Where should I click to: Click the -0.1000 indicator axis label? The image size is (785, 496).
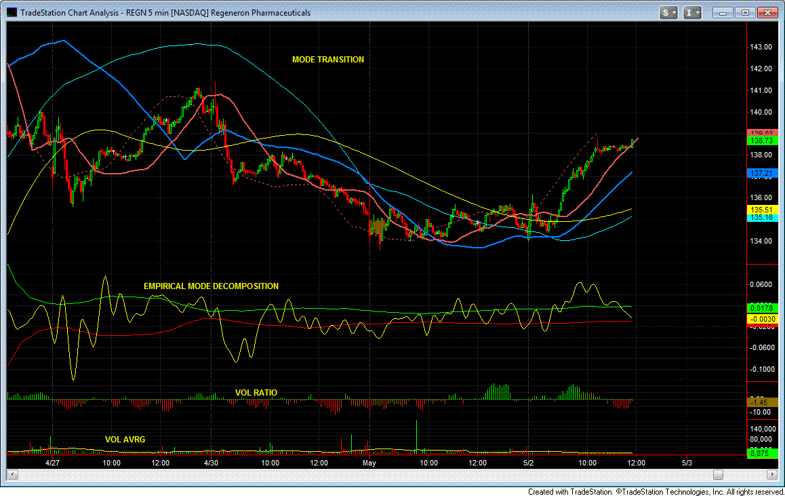[761, 369]
